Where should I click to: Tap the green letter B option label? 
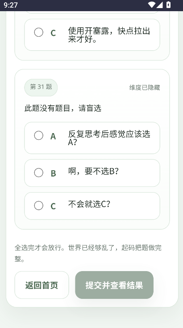click(54, 173)
